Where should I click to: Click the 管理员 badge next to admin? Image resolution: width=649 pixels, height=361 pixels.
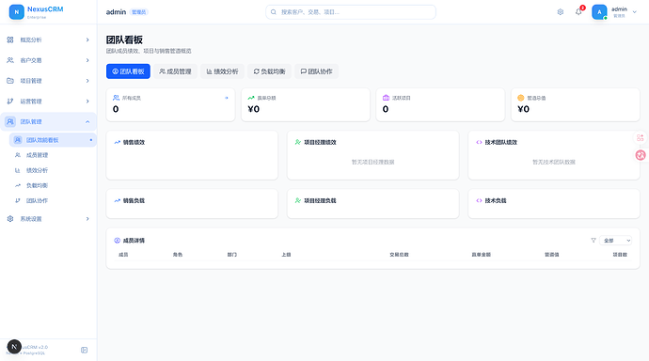(138, 12)
